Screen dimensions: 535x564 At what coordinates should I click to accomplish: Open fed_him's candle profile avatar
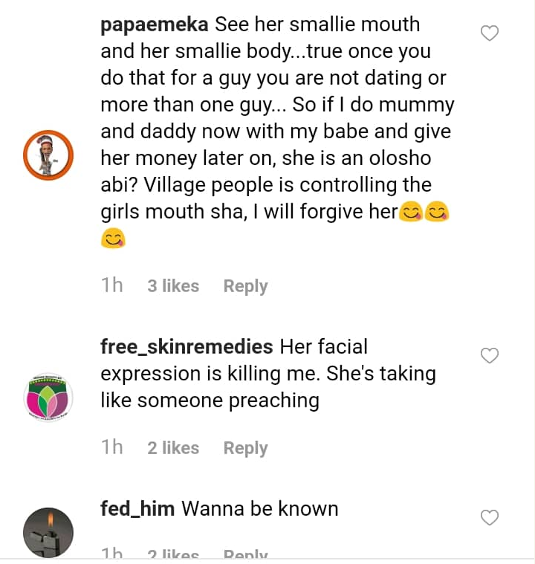[x=48, y=532]
